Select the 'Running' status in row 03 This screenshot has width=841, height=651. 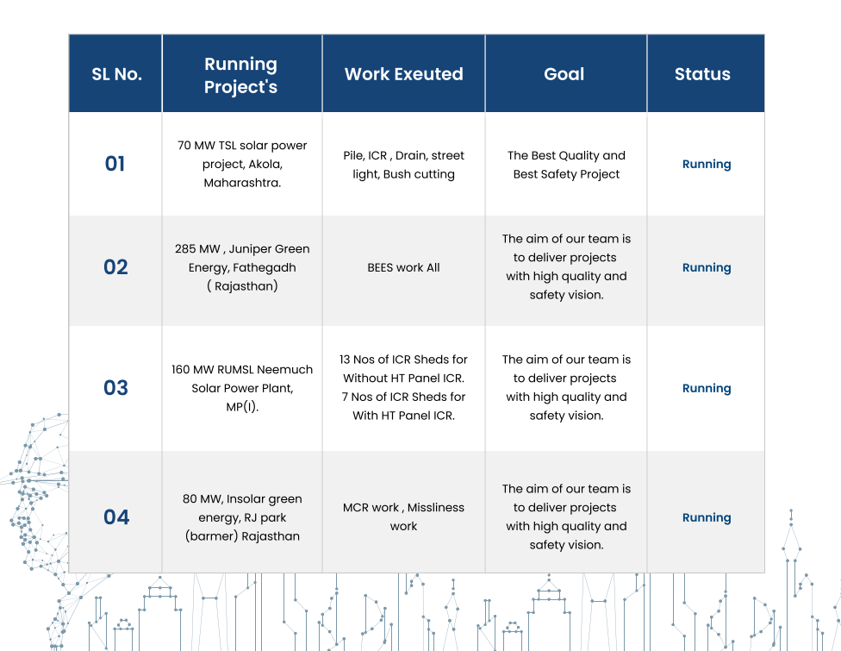pos(707,388)
